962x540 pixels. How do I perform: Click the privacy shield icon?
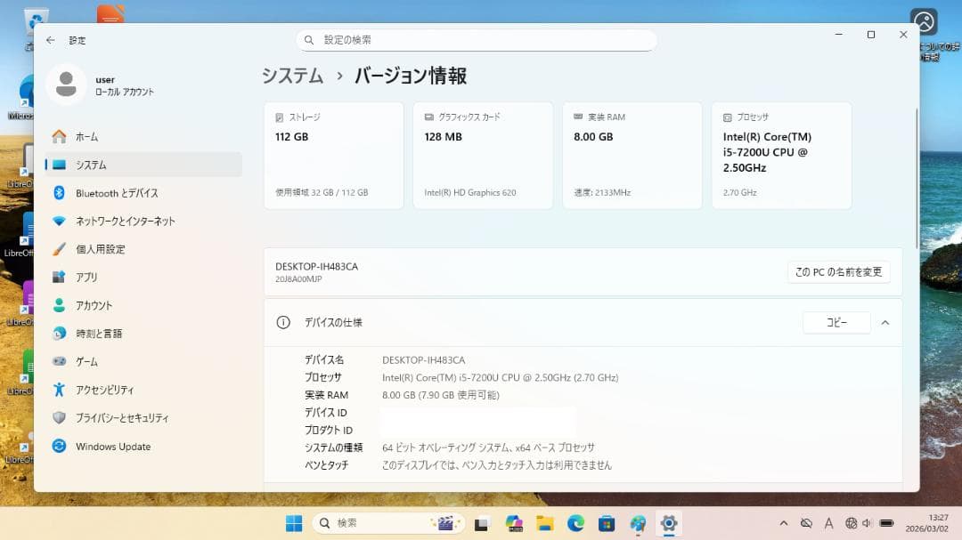pos(59,418)
